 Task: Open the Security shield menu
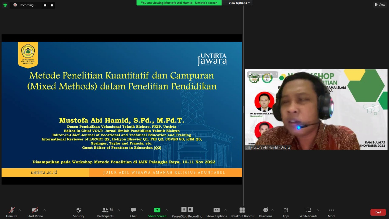[79, 212]
